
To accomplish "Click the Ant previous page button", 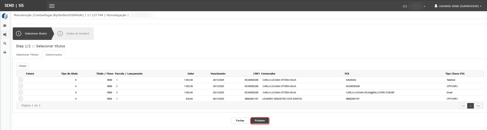I will tap(463, 106).
